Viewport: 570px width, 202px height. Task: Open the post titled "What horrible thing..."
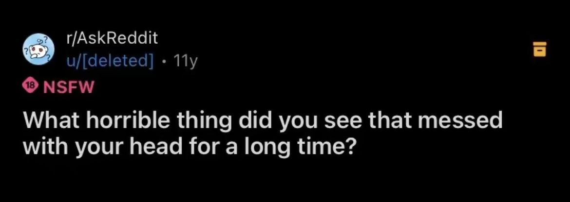coord(262,133)
